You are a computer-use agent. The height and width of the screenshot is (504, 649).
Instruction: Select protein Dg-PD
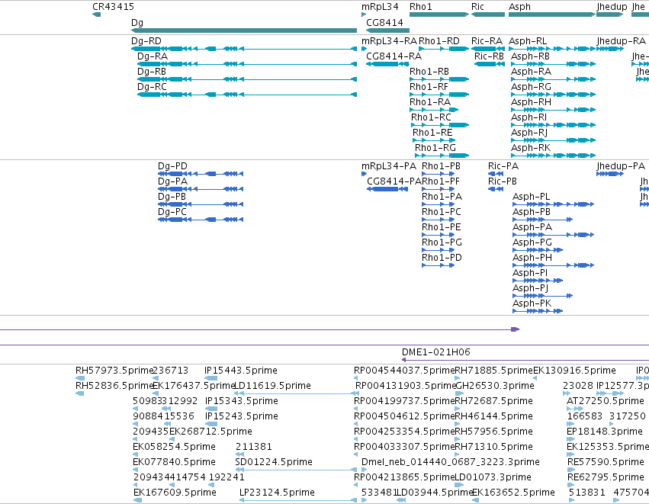click(x=201, y=174)
